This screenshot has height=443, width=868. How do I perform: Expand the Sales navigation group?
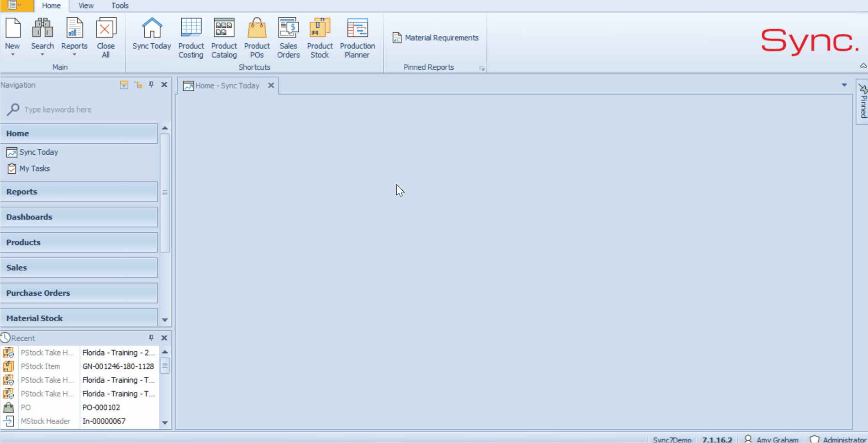pyautogui.click(x=79, y=268)
